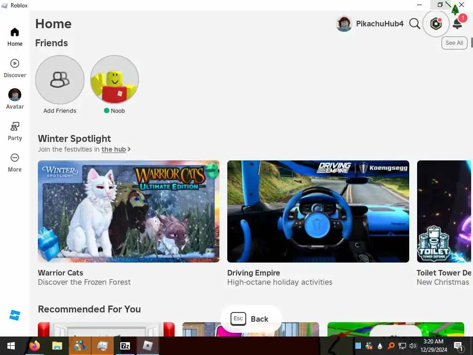Image resolution: width=473 pixels, height=355 pixels.
Task: Follow 'the hub' link
Action: (114, 149)
